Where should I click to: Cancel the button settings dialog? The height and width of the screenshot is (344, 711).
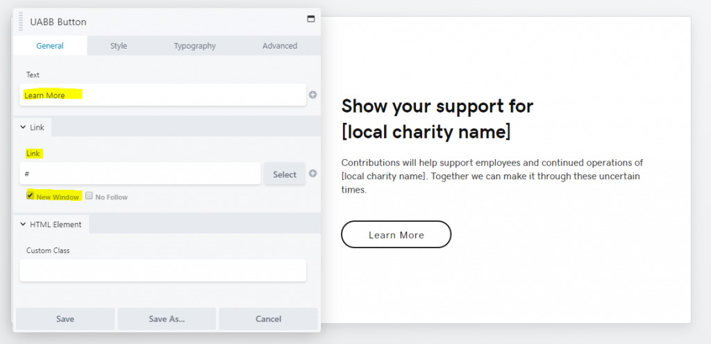tap(269, 318)
